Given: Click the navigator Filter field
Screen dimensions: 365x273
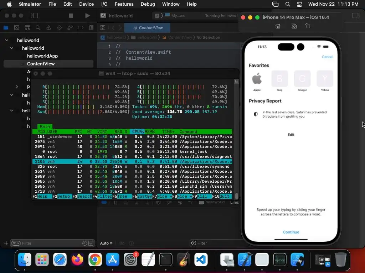Looking at the screenshot, I should 53,243.
